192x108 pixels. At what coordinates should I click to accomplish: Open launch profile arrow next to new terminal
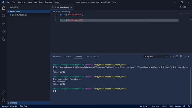[173, 56]
